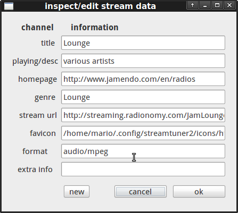Click the channel header label
The image size is (238, 213).
[37, 28]
